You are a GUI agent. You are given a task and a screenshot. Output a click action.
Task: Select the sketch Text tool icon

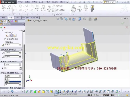32,10
